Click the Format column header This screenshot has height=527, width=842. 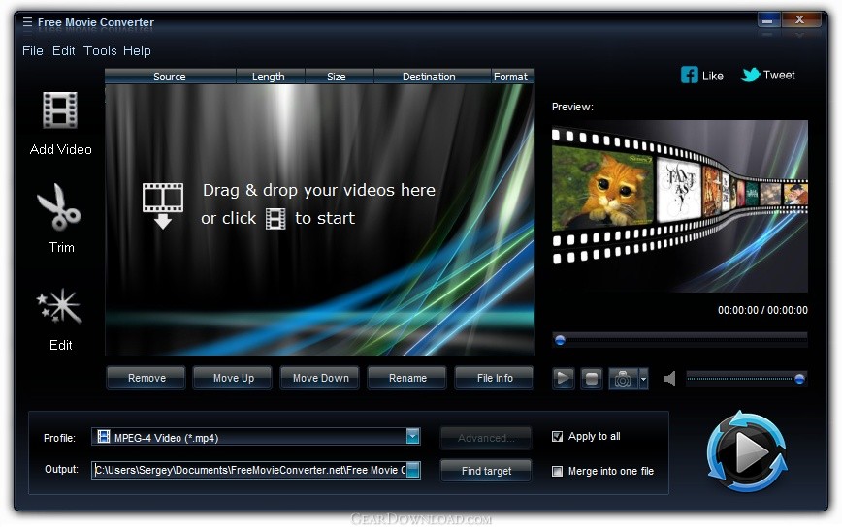click(512, 77)
